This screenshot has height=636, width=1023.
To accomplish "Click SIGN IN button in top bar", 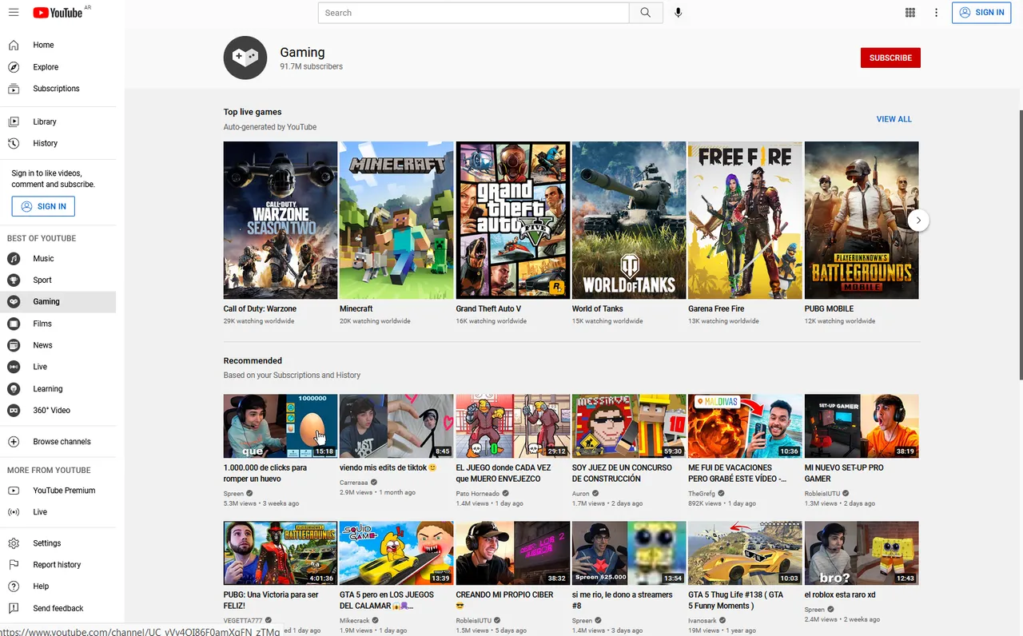I will coord(981,13).
